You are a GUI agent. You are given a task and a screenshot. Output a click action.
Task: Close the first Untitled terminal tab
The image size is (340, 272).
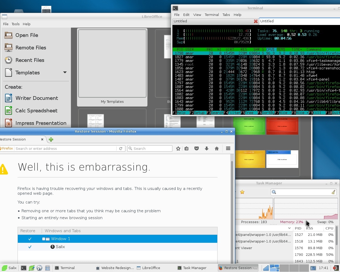(x=256, y=21)
